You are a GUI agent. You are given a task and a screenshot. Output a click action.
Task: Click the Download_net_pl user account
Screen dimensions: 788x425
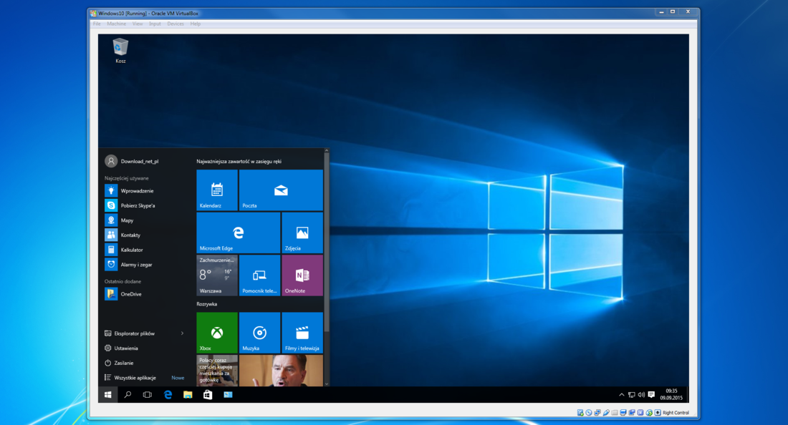(x=132, y=161)
